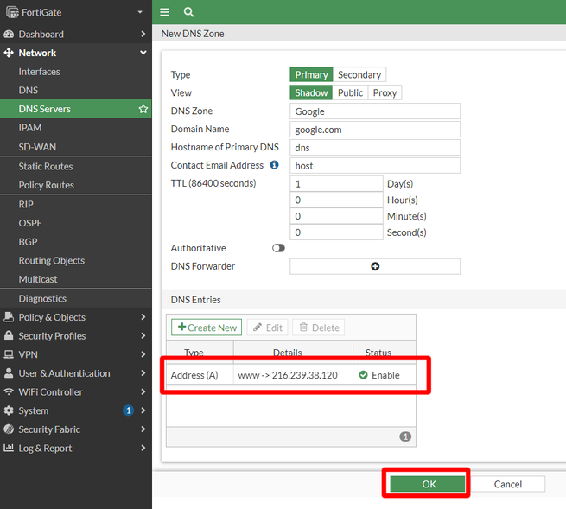Select Secondary zone type
566x509 pixels.
(359, 75)
